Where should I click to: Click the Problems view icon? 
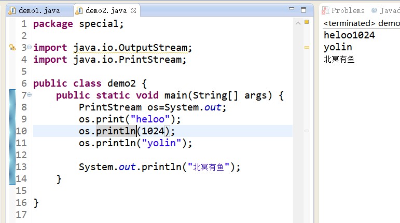click(325, 10)
